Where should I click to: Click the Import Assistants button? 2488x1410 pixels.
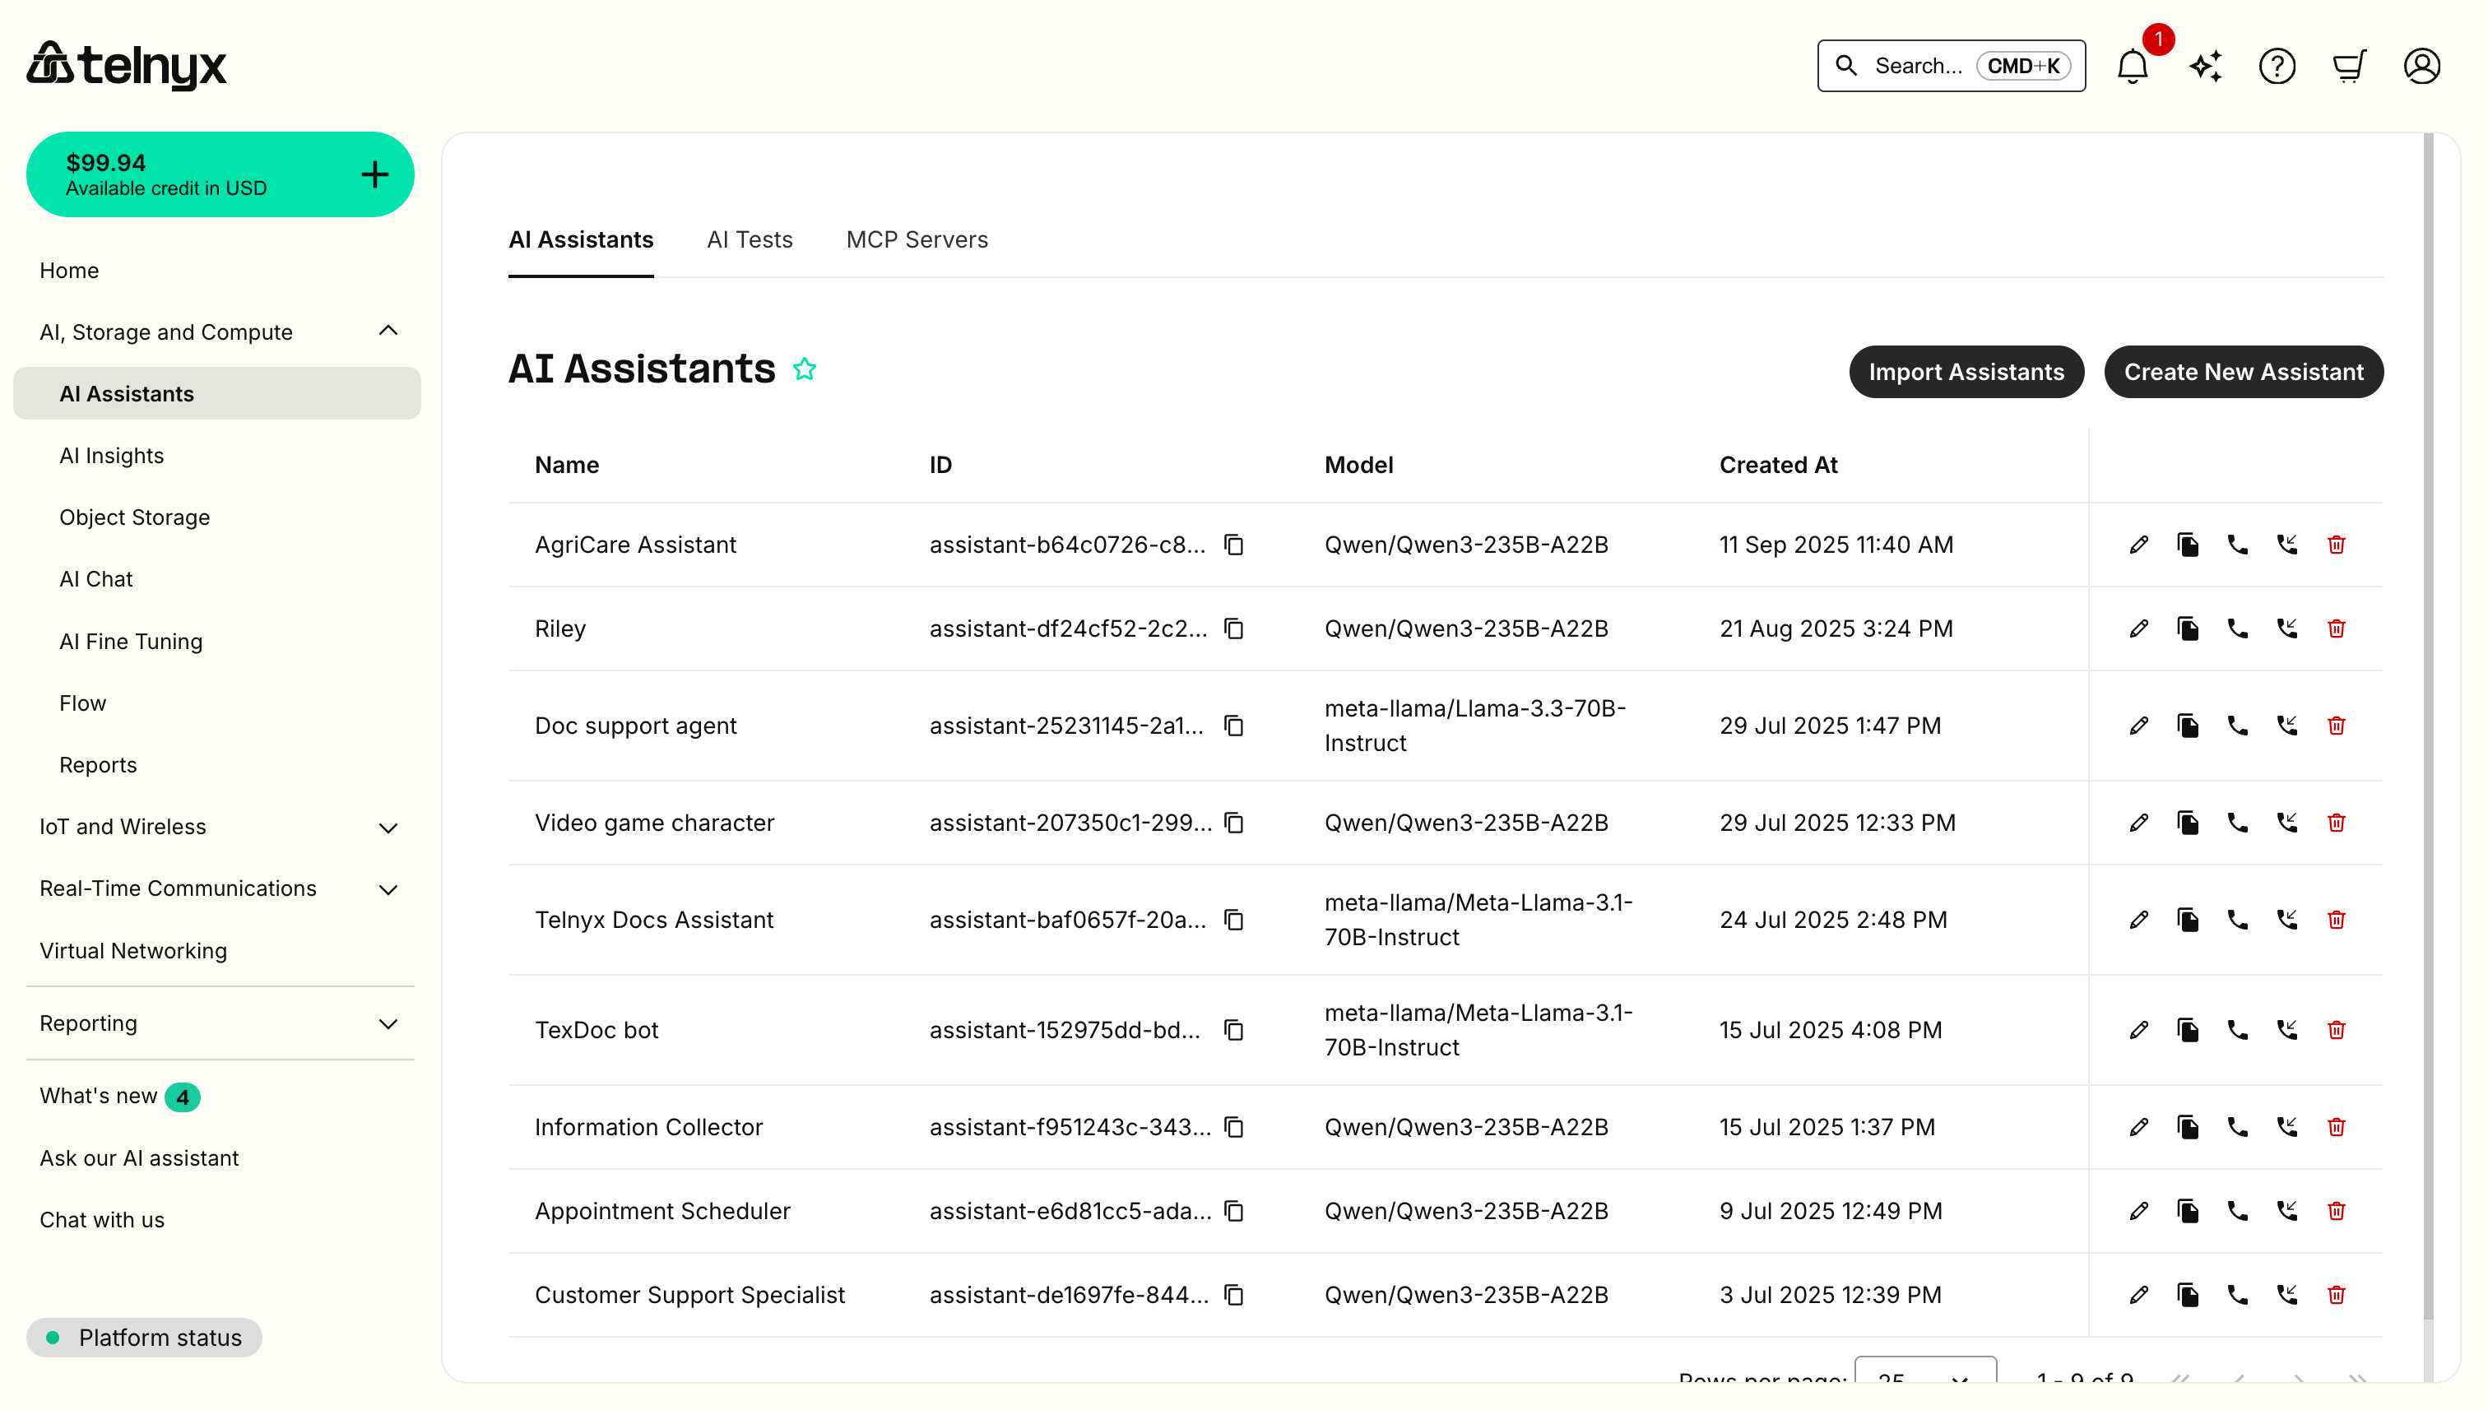point(1966,372)
